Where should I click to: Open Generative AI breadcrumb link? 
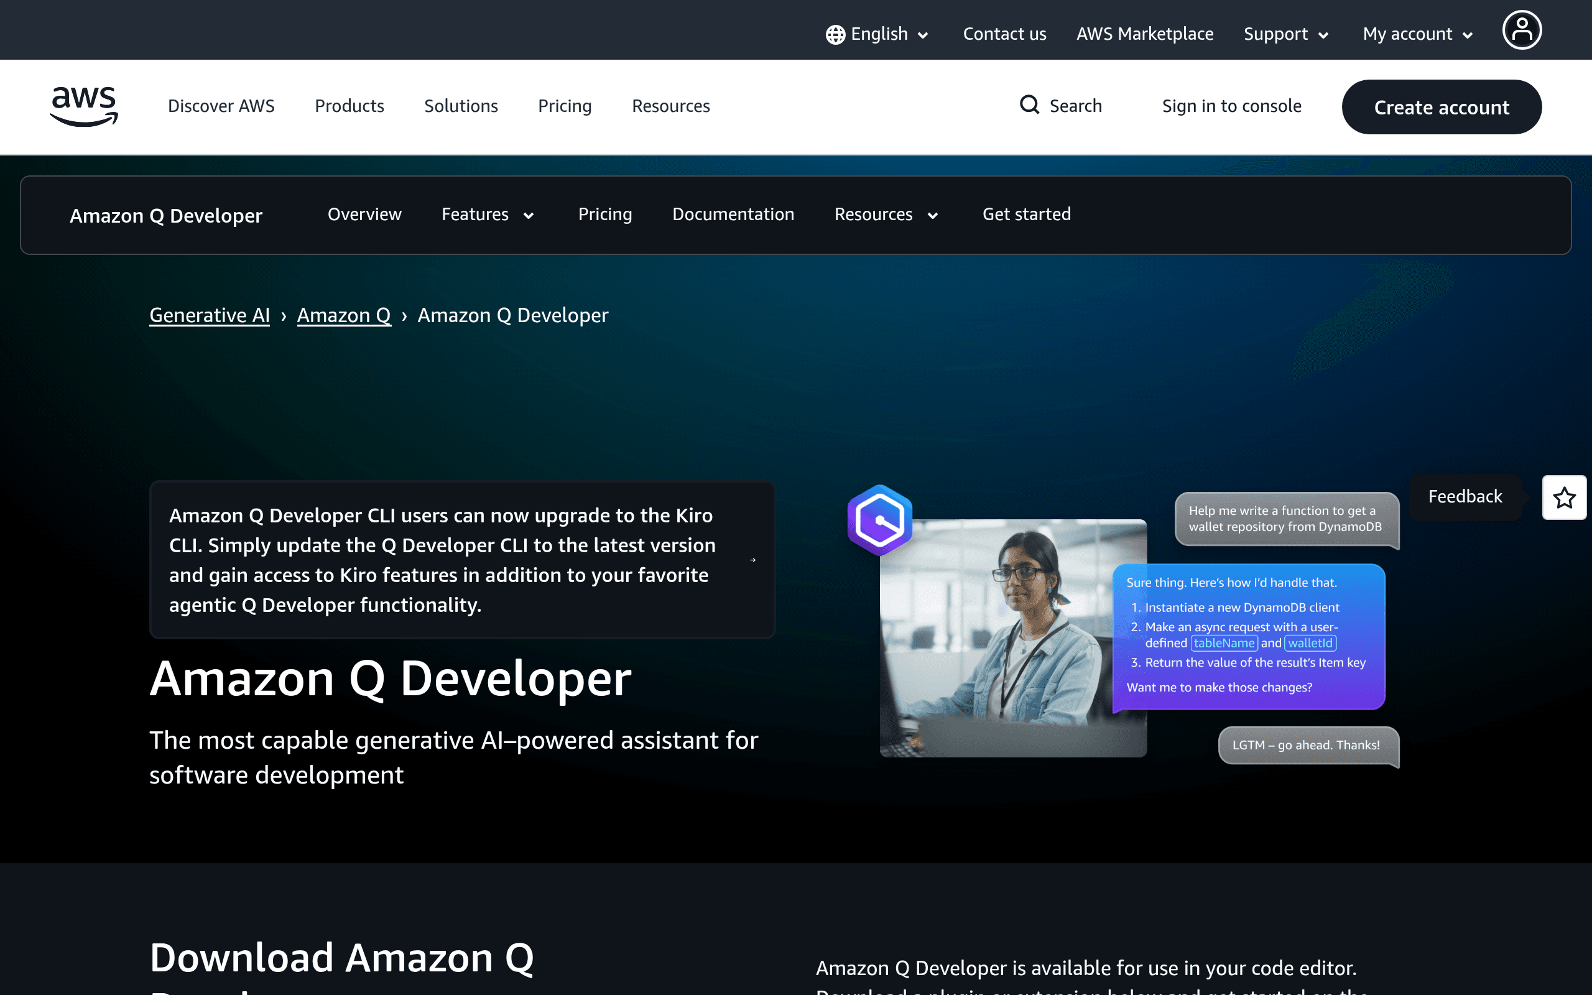tap(210, 315)
